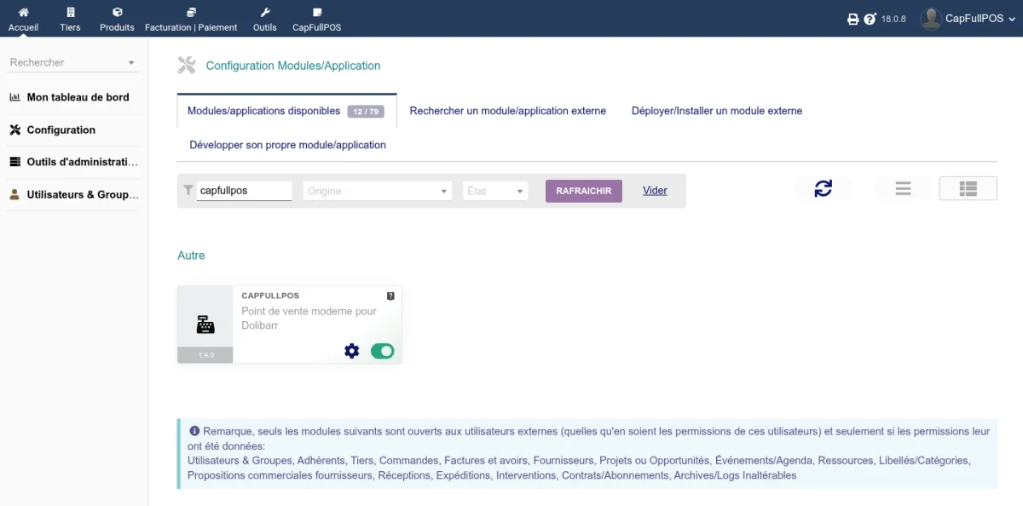Click version number 18.0.8
This screenshot has height=506, width=1023.
pyautogui.click(x=893, y=19)
